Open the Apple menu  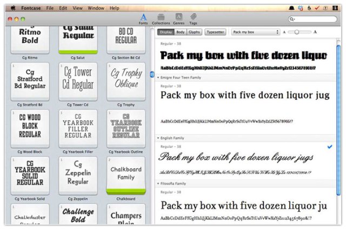pos(13,8)
